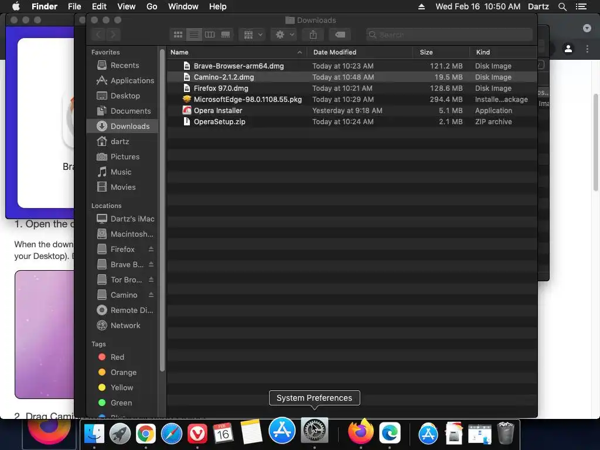The width and height of the screenshot is (600, 450).
Task: Switch Finder to icon view
Action: tap(178, 35)
